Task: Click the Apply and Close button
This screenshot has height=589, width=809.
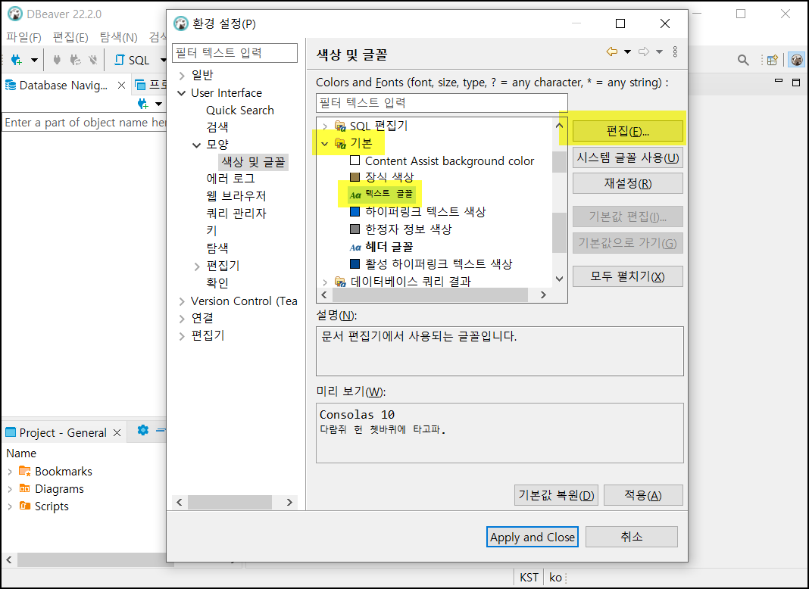Action: [x=532, y=537]
